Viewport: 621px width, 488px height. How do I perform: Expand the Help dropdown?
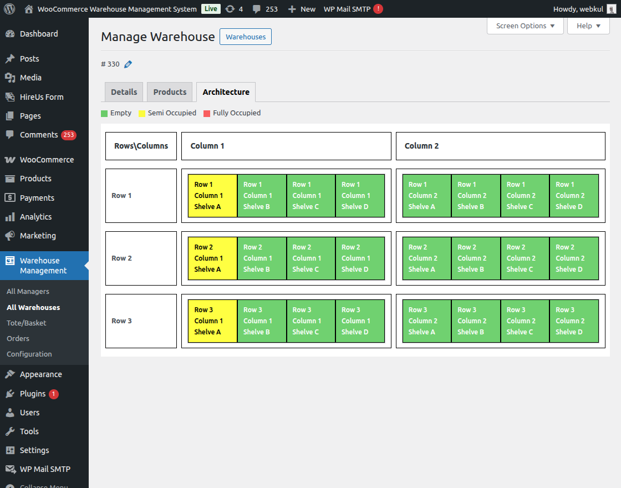pyautogui.click(x=588, y=26)
